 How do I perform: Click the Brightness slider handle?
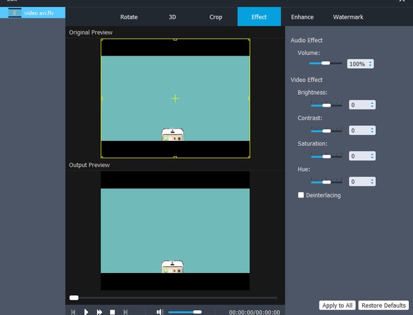point(326,105)
